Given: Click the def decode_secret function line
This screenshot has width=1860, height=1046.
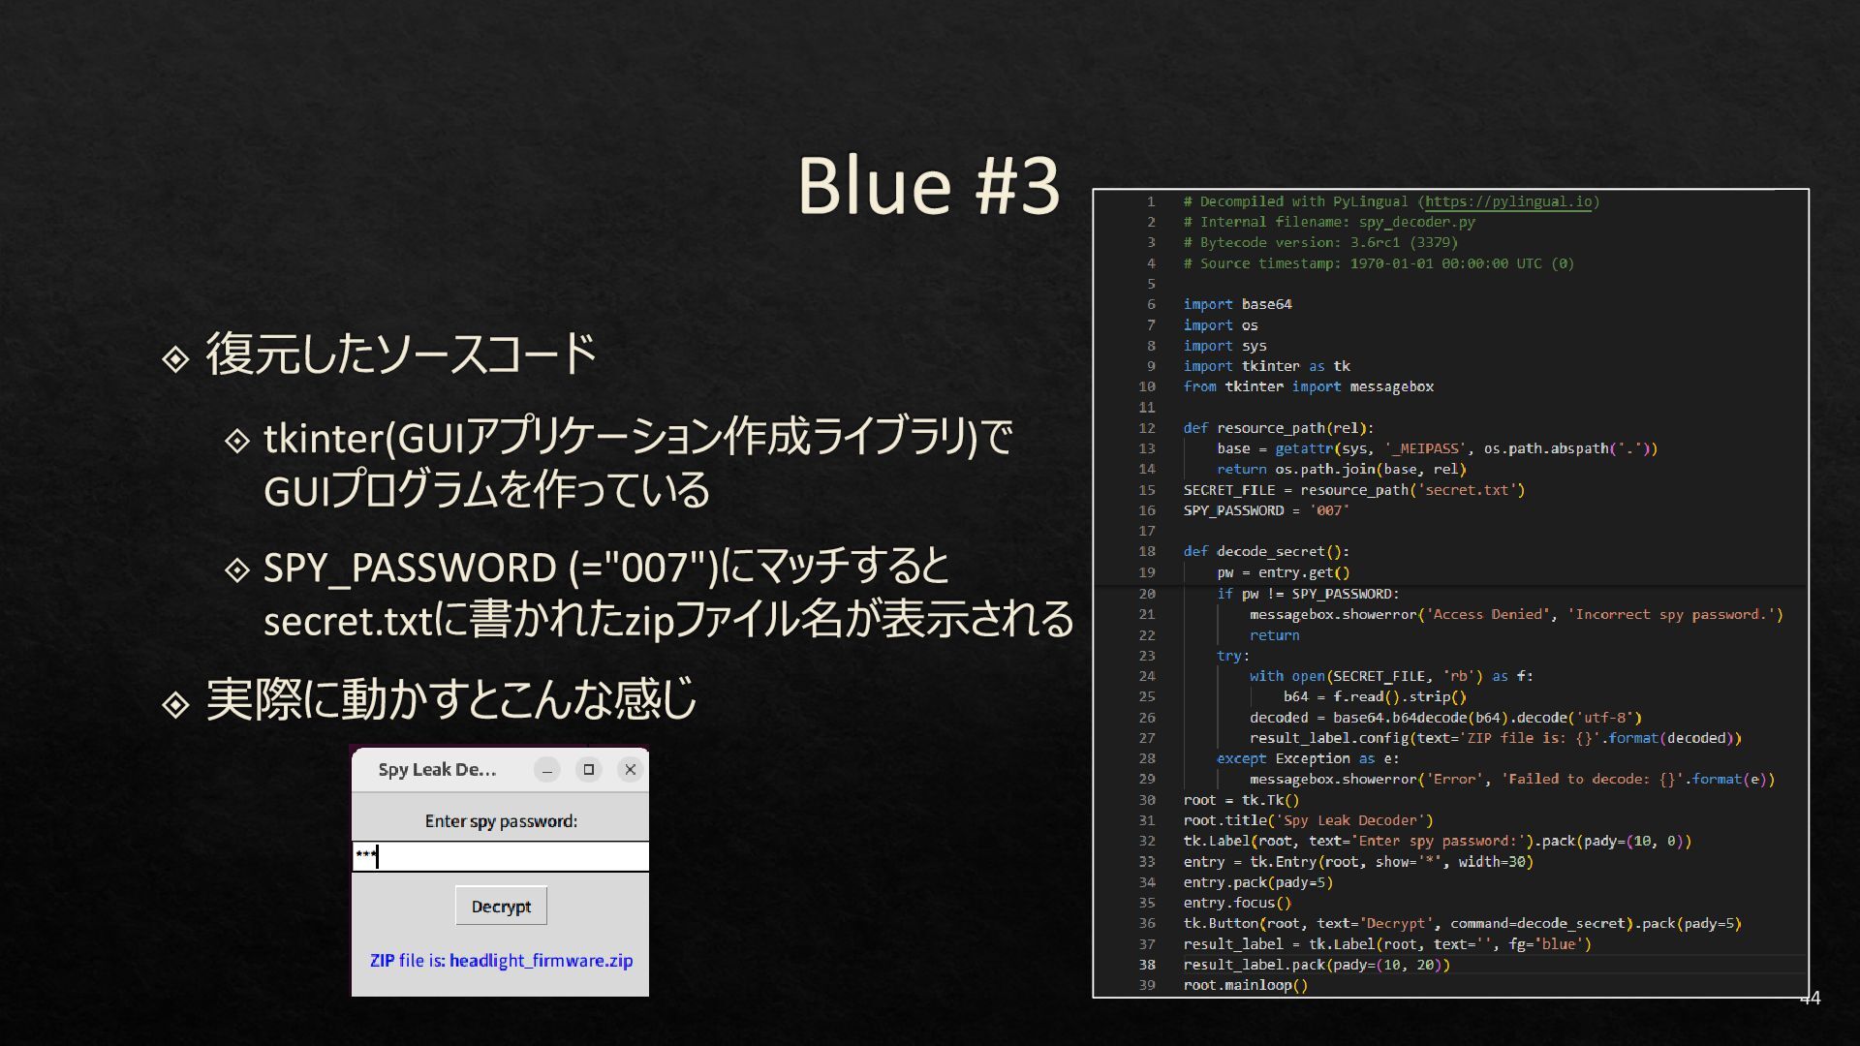Looking at the screenshot, I should pos(1265,551).
